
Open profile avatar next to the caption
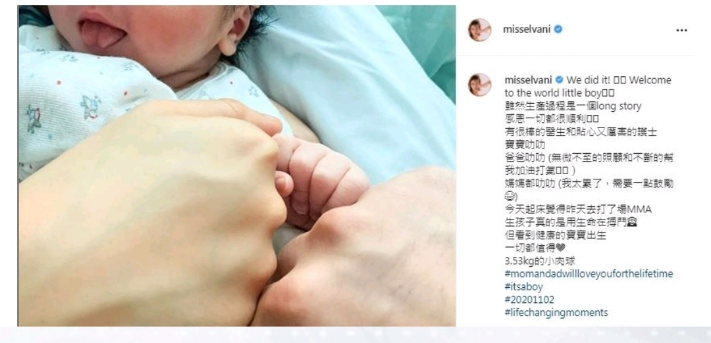[479, 85]
